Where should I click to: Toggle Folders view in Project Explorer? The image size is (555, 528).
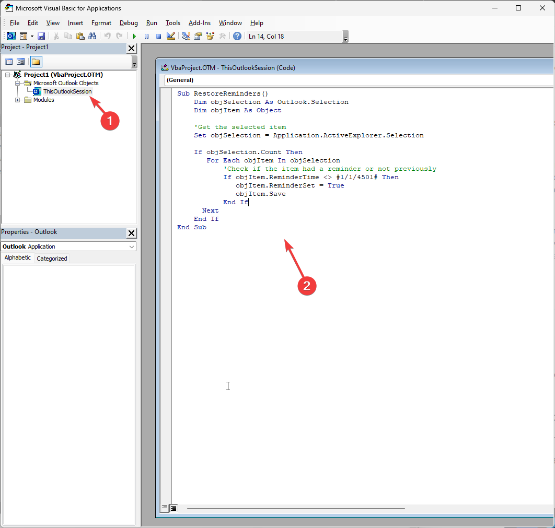click(x=35, y=61)
